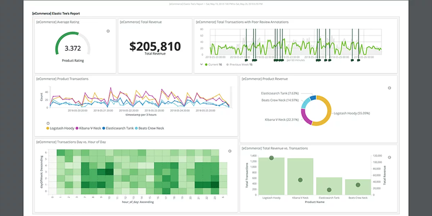Click the first poor review annotation bubble
This screenshot has width=432, height=216.
coord(246,60)
